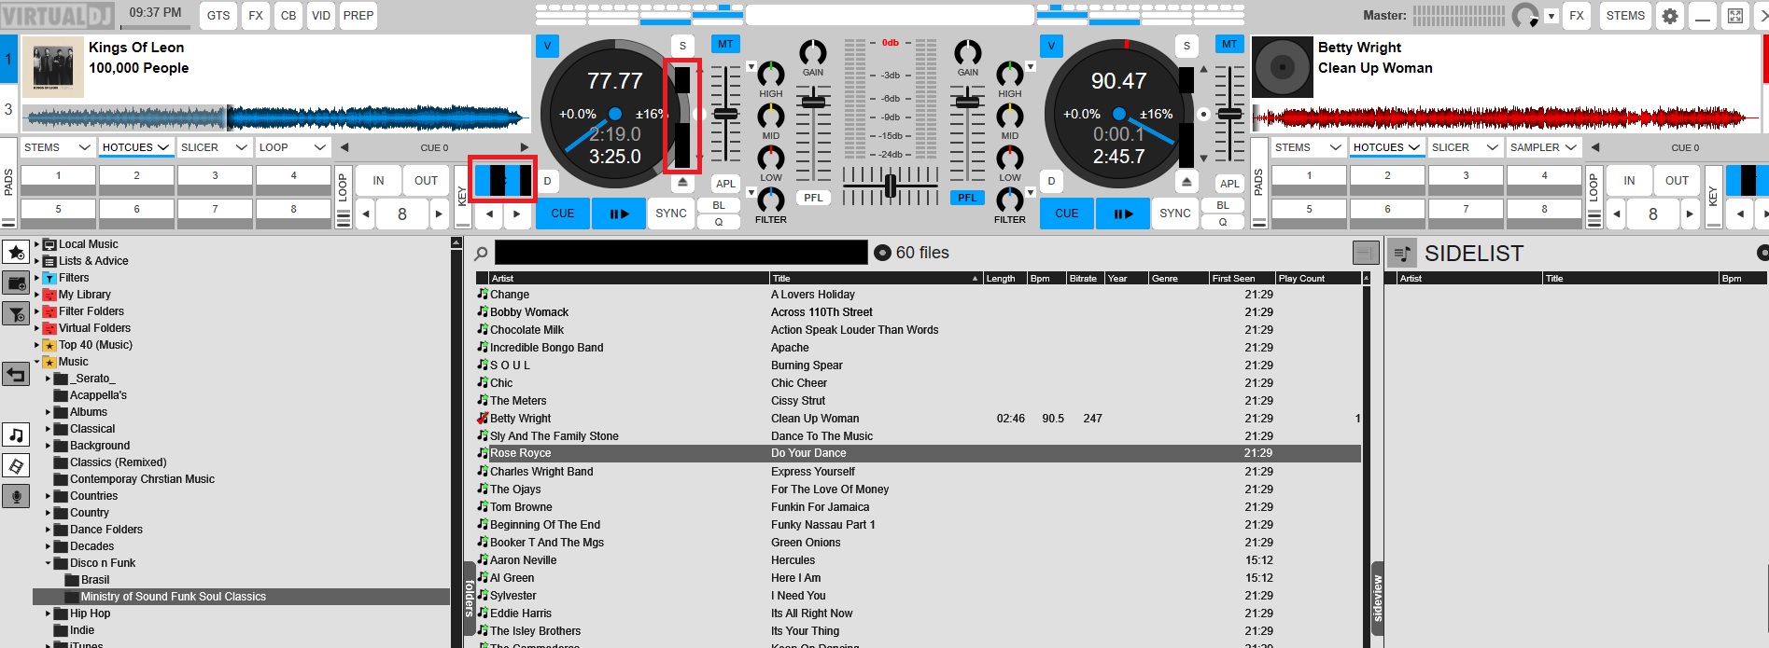
Task: Toggle left deck quantize Q
Action: point(719,222)
